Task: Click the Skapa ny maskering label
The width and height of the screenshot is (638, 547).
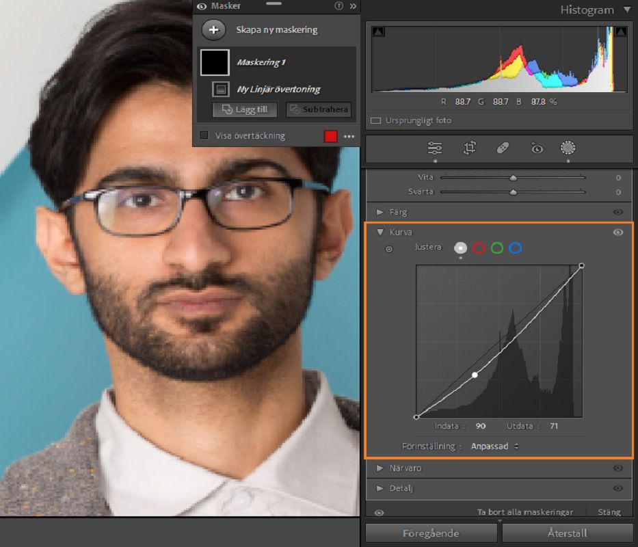Action: [277, 29]
